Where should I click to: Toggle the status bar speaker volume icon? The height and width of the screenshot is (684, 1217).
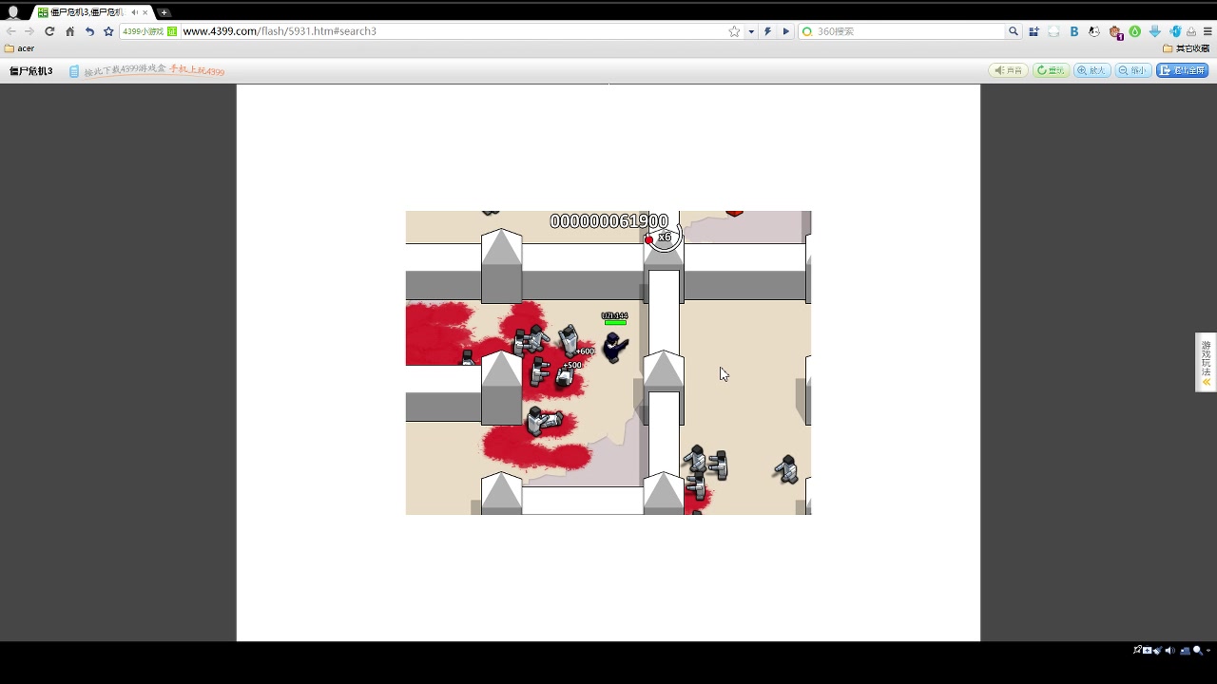pyautogui.click(x=1169, y=651)
